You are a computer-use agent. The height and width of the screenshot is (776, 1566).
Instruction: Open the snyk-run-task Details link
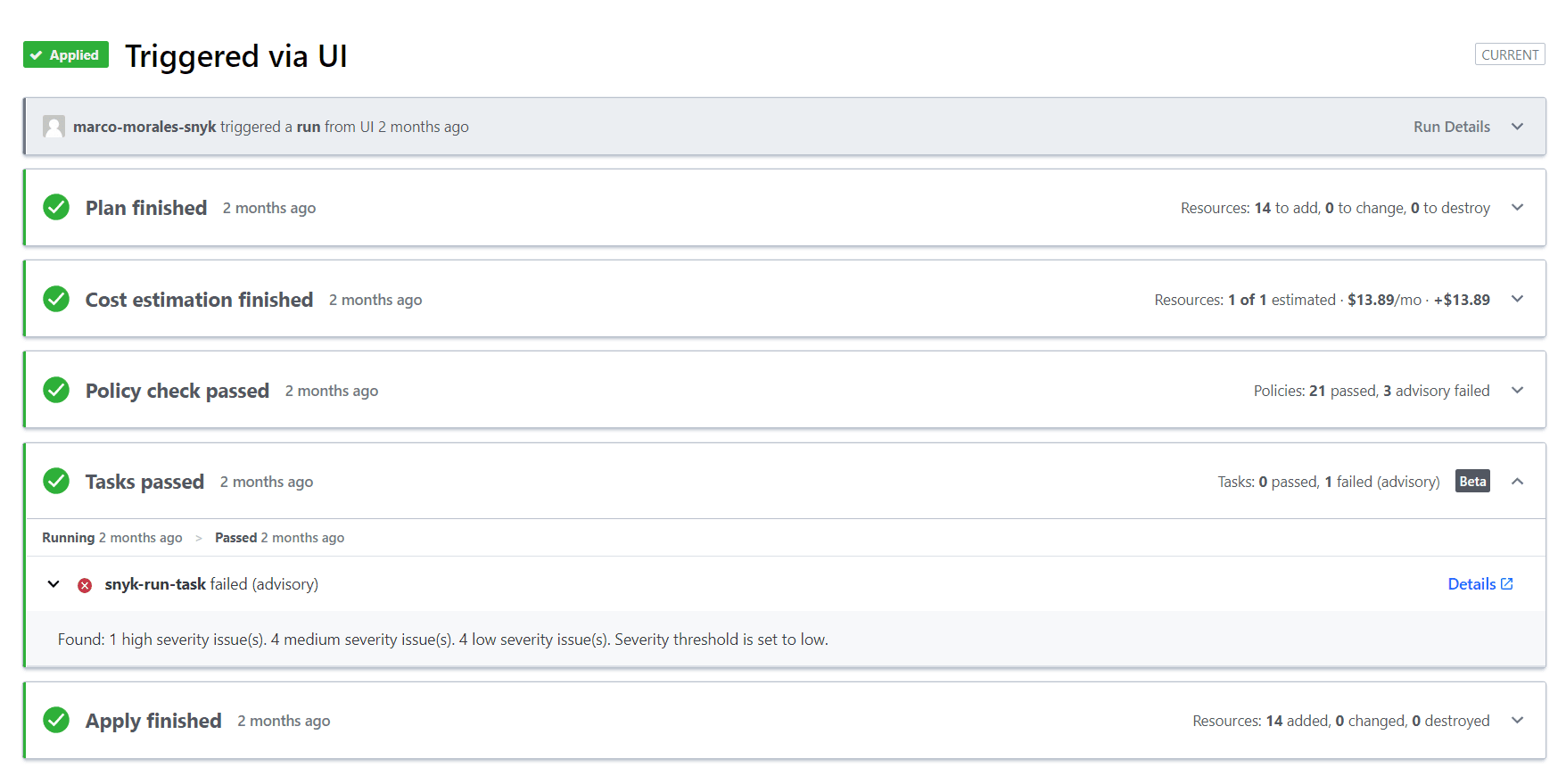click(1480, 584)
